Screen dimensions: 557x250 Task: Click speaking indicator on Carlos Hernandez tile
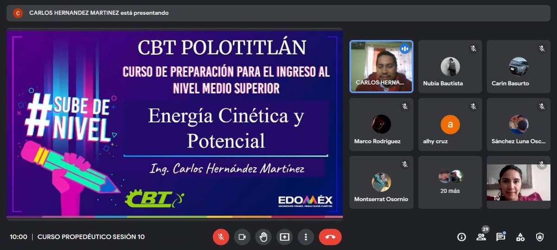point(405,49)
